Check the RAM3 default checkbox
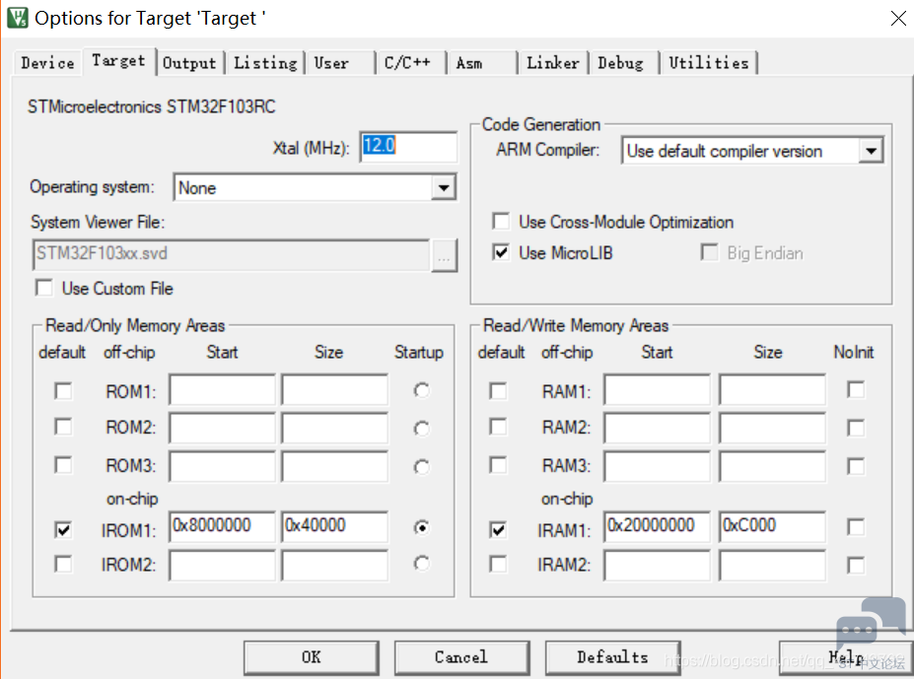 (x=498, y=465)
